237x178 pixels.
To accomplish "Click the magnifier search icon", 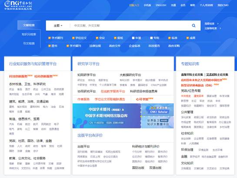I will coord(194,26).
